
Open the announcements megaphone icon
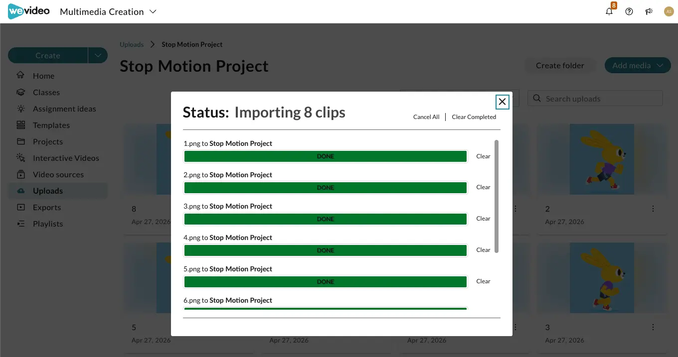[649, 11]
